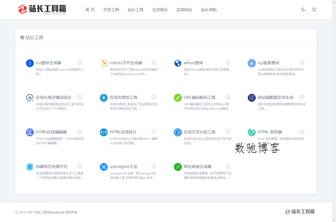Image resolution: width=336 pixels, height=222 pixels.
Task: Open robots文件生成器 title link
Action: (x=126, y=63)
